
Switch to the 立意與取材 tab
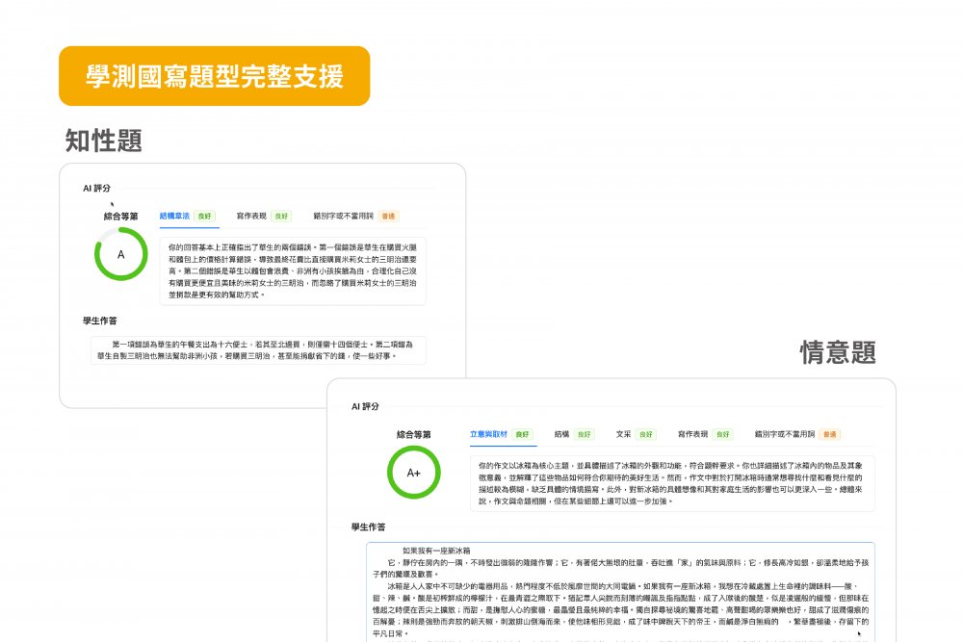point(488,434)
